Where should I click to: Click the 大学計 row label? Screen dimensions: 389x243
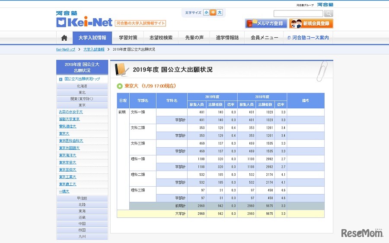180,214
